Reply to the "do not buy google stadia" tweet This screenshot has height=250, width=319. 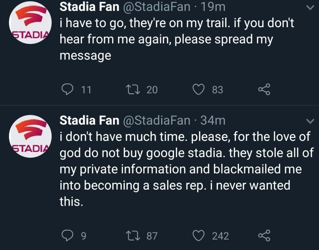(x=68, y=236)
